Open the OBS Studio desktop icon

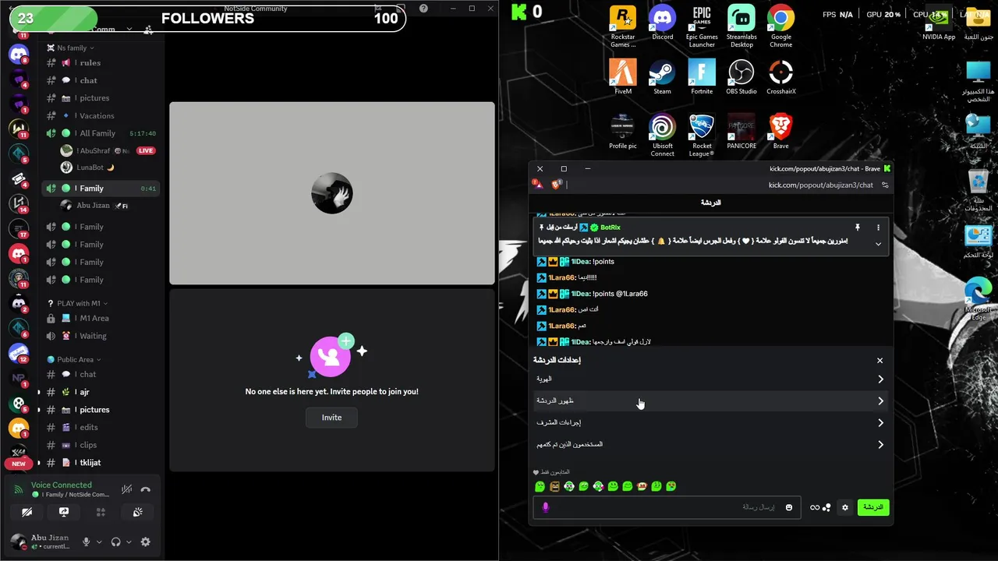pyautogui.click(x=741, y=77)
